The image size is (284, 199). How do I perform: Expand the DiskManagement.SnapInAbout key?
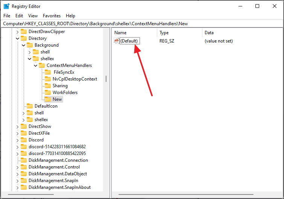tap(17, 188)
